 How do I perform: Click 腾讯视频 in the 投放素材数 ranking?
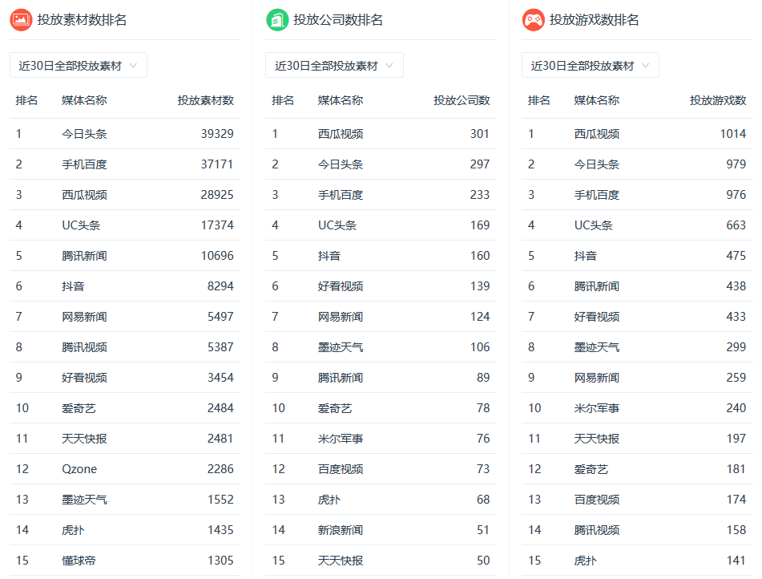84,347
